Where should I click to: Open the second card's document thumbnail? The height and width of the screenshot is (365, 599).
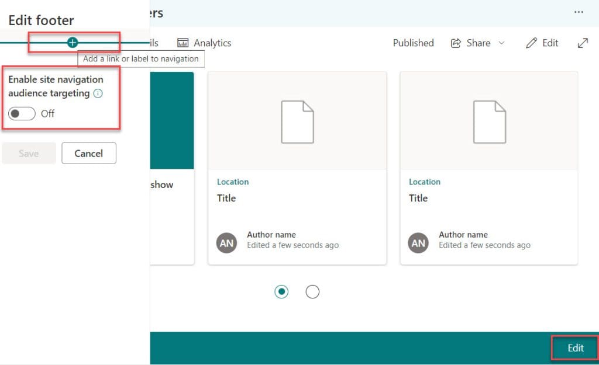490,121
